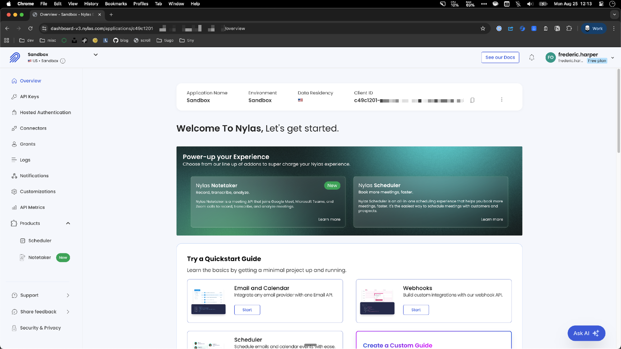Start the Email and Calendar quickstart
This screenshot has width=621, height=349.
point(247,310)
